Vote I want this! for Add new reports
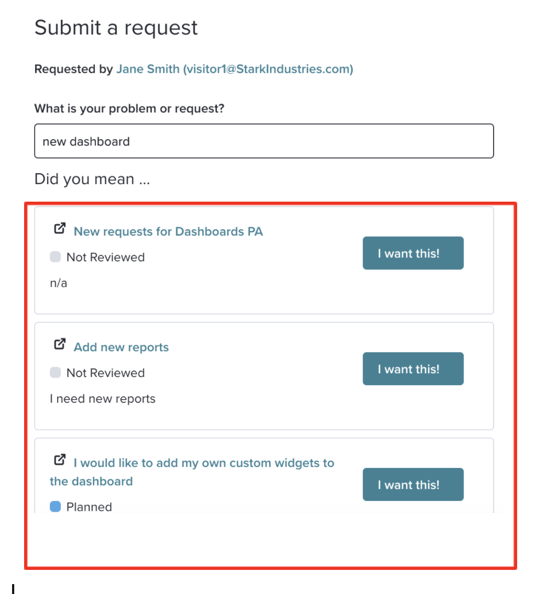This screenshot has height=594, width=550. coord(413,369)
